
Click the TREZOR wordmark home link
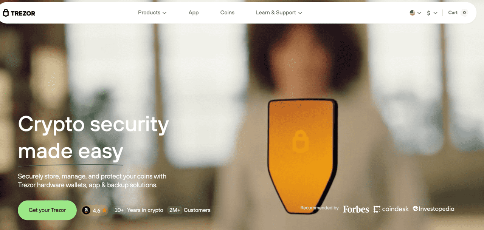tap(23, 13)
